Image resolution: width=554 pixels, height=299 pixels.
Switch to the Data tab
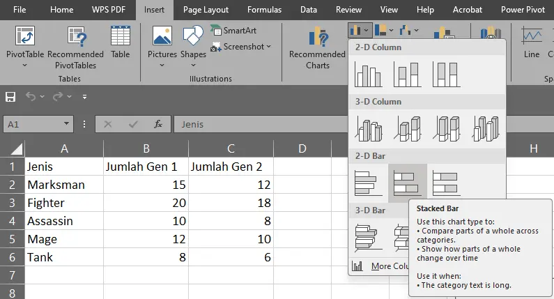coord(309,10)
